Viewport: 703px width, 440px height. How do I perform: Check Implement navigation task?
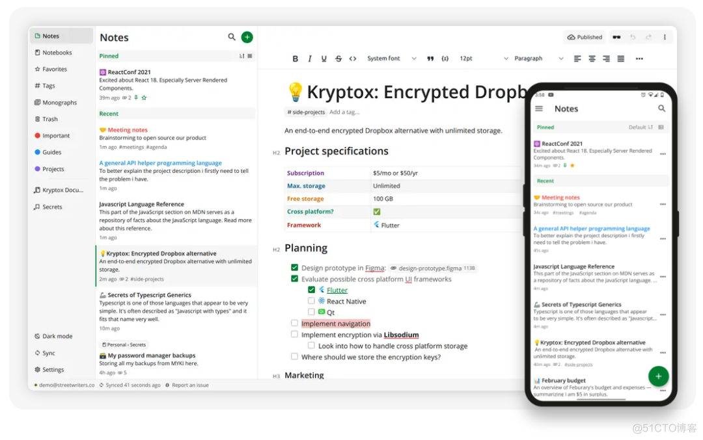(295, 323)
